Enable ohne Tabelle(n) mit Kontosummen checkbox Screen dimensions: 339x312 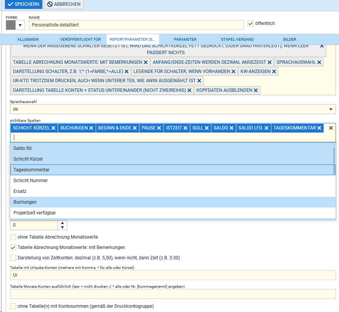[x=13, y=306]
